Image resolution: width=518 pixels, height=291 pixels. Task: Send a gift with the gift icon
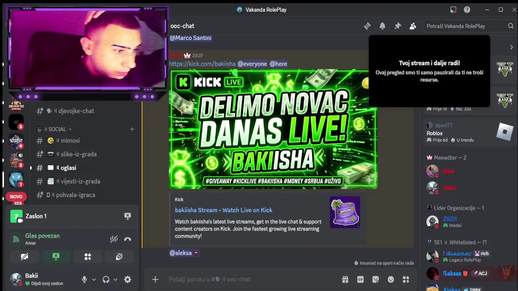(x=345, y=279)
